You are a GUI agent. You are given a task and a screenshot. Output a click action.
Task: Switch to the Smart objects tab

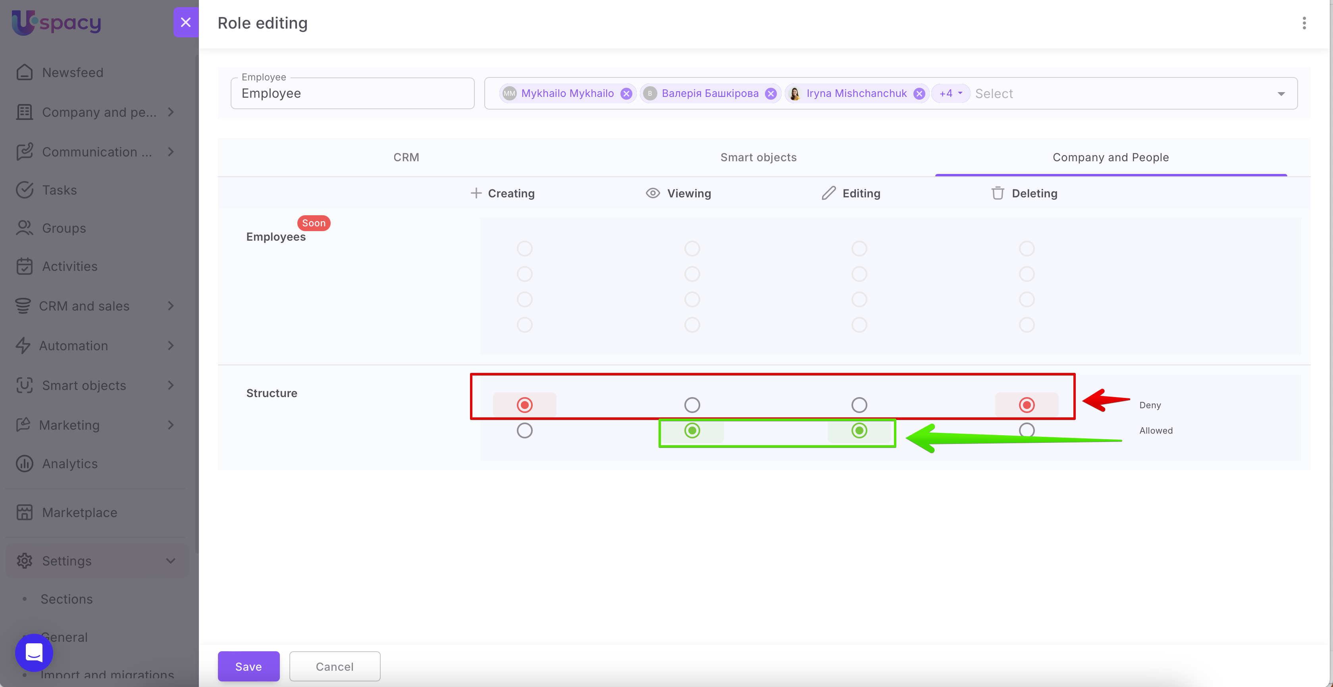(758, 157)
